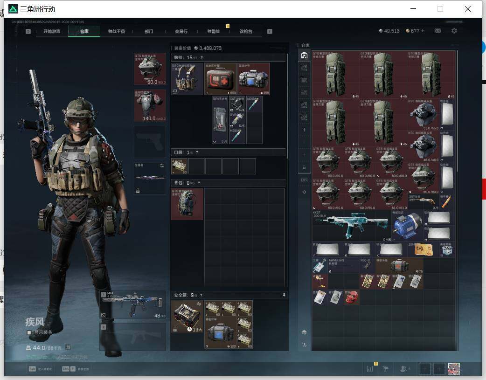Click the right arrow after 改枪台 tab
The height and width of the screenshot is (380, 486).
point(270,31)
